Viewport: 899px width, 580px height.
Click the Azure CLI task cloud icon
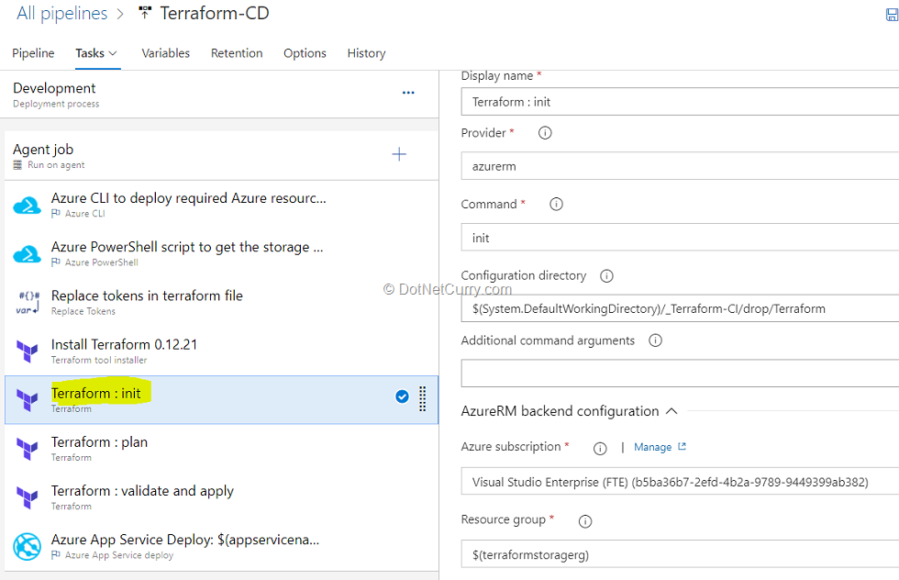tap(27, 206)
